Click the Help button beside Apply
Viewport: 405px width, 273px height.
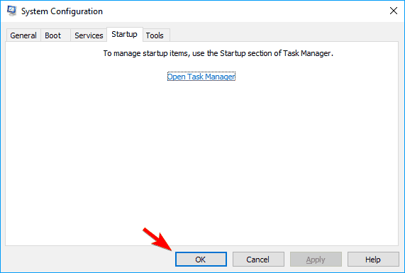(373, 260)
